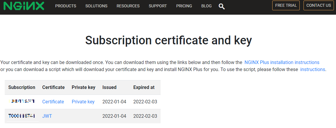The image size is (336, 128).
Task: Click the NGINX logo
Action: (24, 6)
